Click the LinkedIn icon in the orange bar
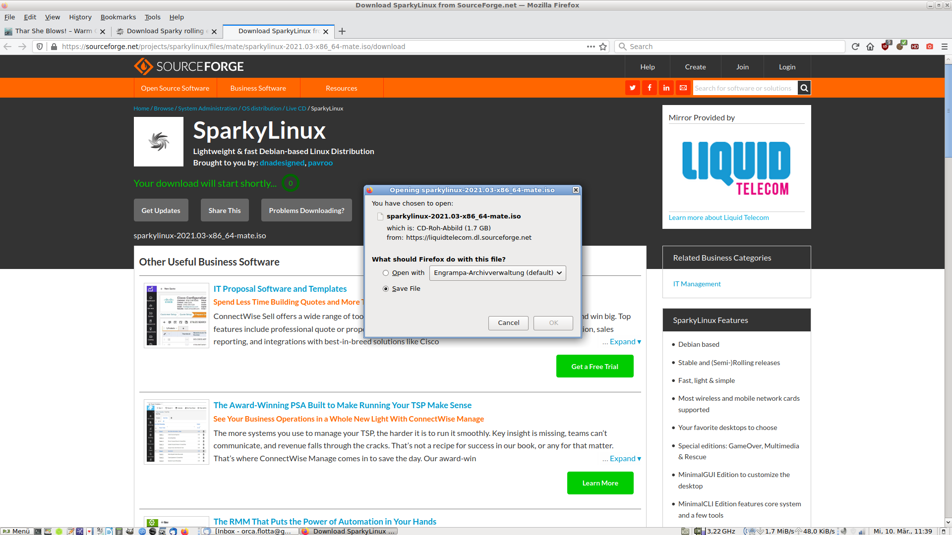This screenshot has height=535, width=952. [666, 88]
